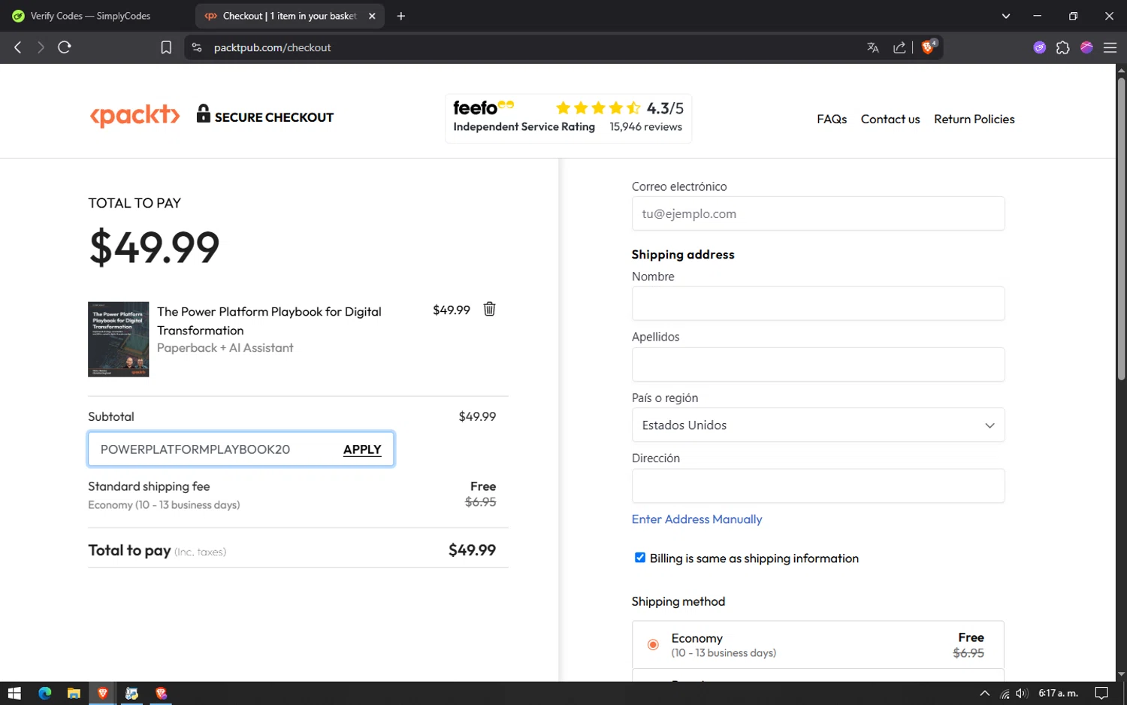This screenshot has width=1127, height=705.
Task: Click the 15,946 reviews text
Action: click(645, 127)
